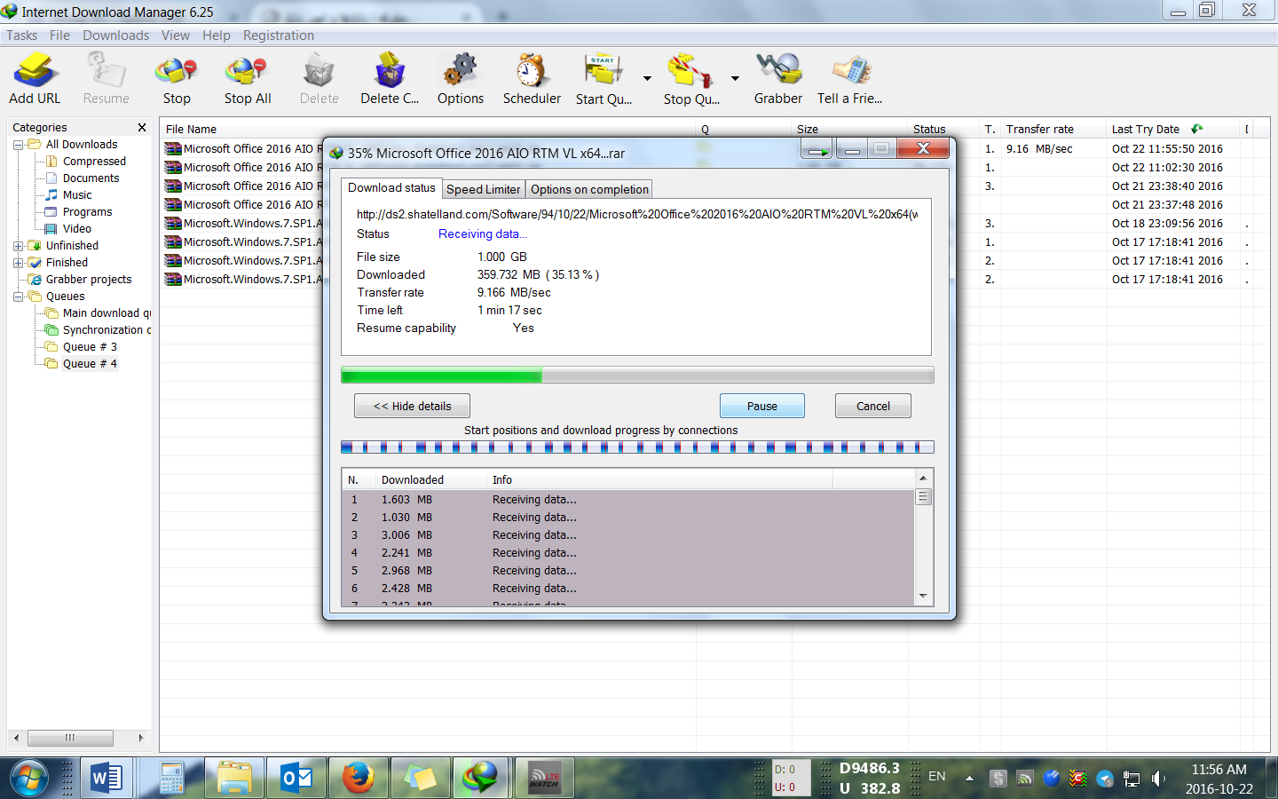Image resolution: width=1278 pixels, height=799 pixels.
Task: Pause the current download
Action: tap(762, 406)
